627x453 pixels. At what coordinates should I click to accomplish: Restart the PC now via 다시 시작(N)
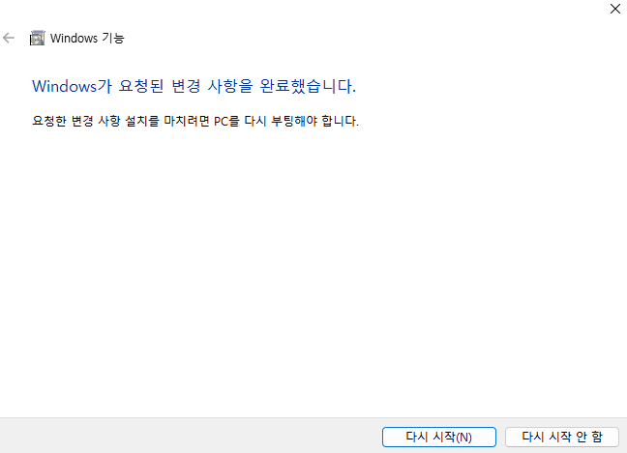(x=439, y=437)
